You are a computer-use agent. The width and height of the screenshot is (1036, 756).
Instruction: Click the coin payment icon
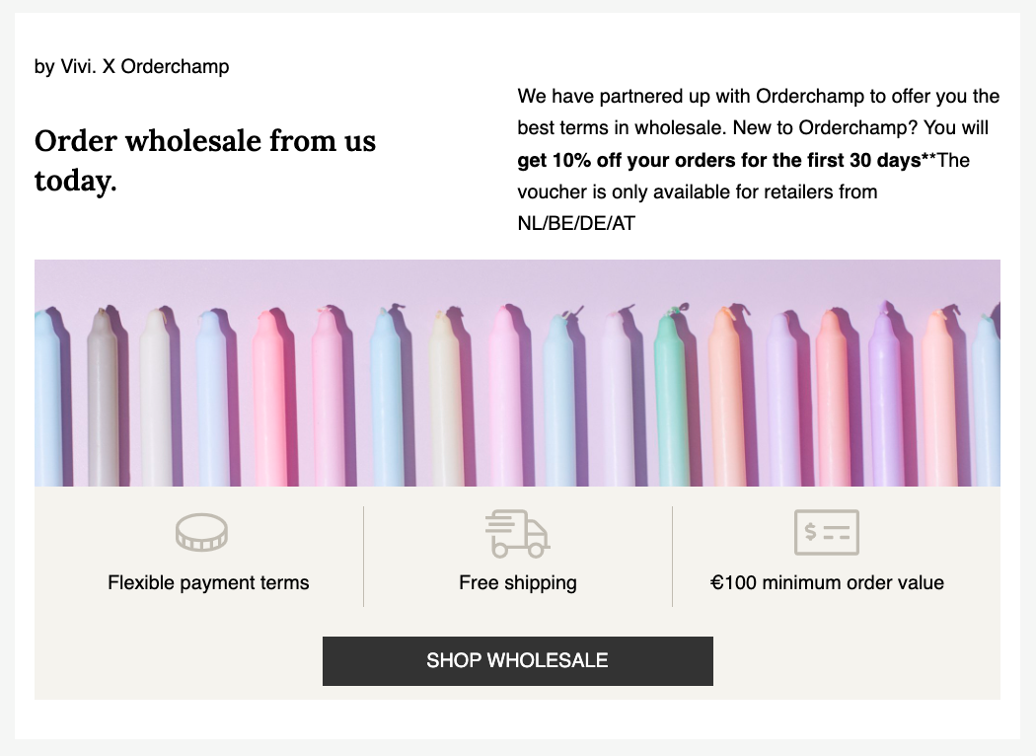click(201, 533)
